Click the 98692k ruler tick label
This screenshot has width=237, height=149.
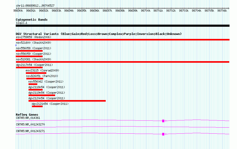44,11
